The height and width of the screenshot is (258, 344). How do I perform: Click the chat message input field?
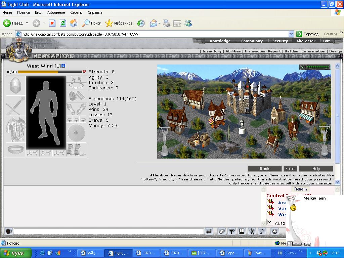(109, 231)
